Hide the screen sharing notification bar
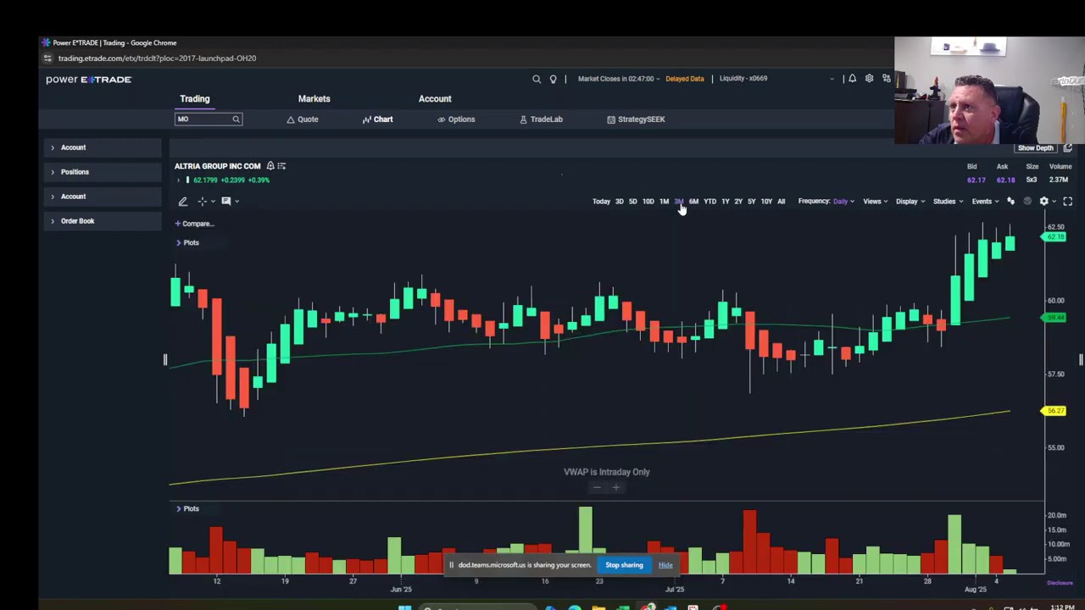1085x610 pixels. coord(665,565)
